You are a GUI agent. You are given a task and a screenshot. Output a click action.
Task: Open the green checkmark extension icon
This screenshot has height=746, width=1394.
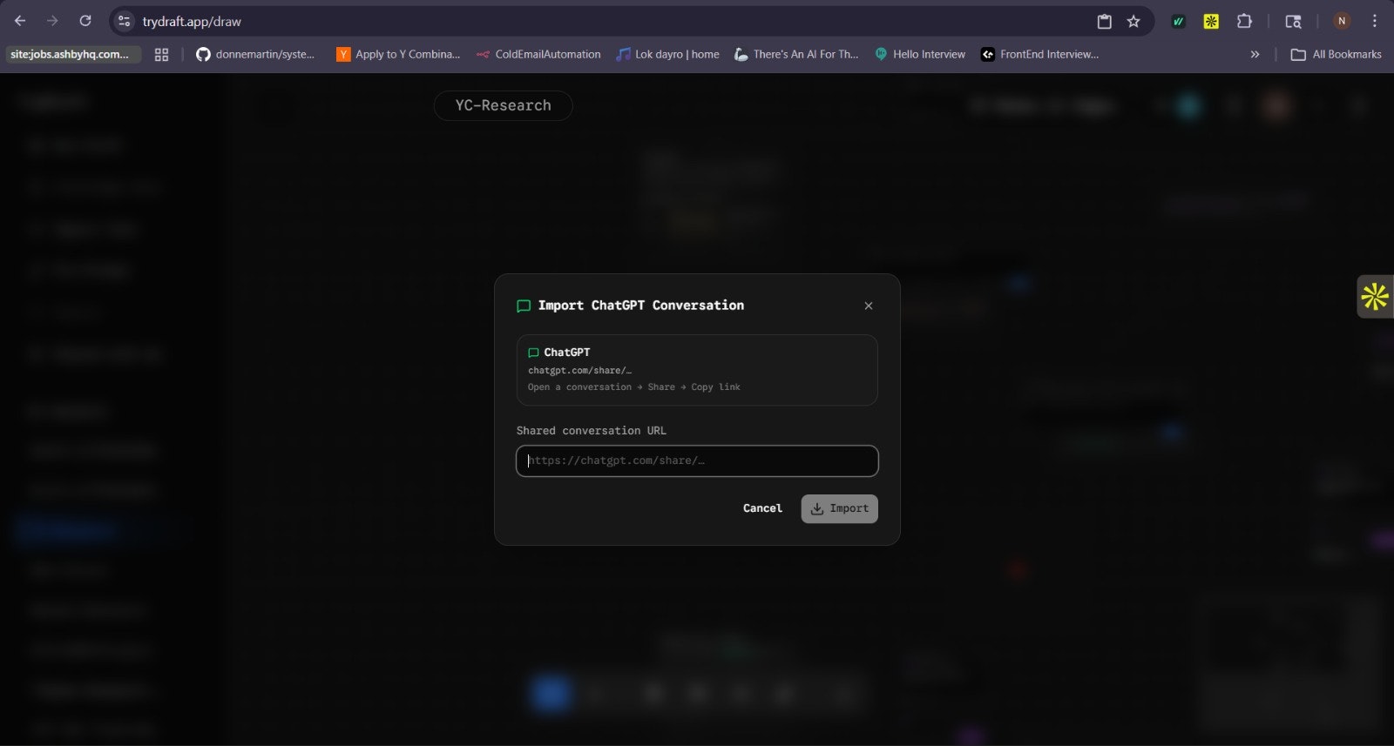coord(1178,21)
